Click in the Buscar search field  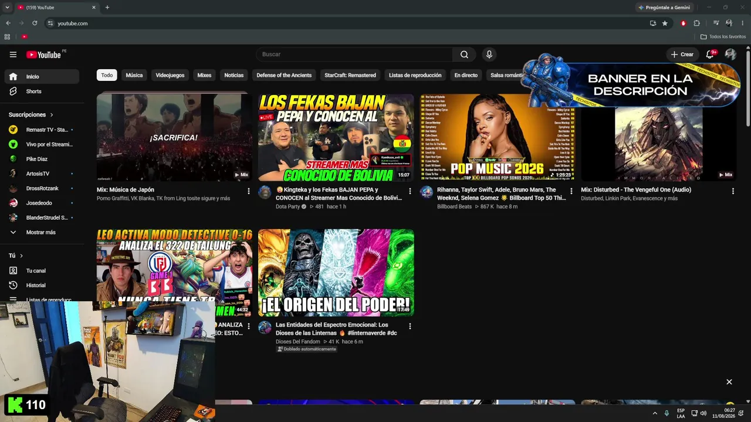[x=354, y=55]
